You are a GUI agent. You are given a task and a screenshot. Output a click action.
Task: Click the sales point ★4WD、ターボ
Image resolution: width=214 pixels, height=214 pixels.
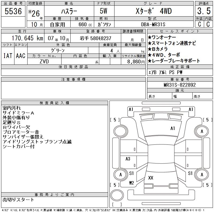[x=164, y=55]
